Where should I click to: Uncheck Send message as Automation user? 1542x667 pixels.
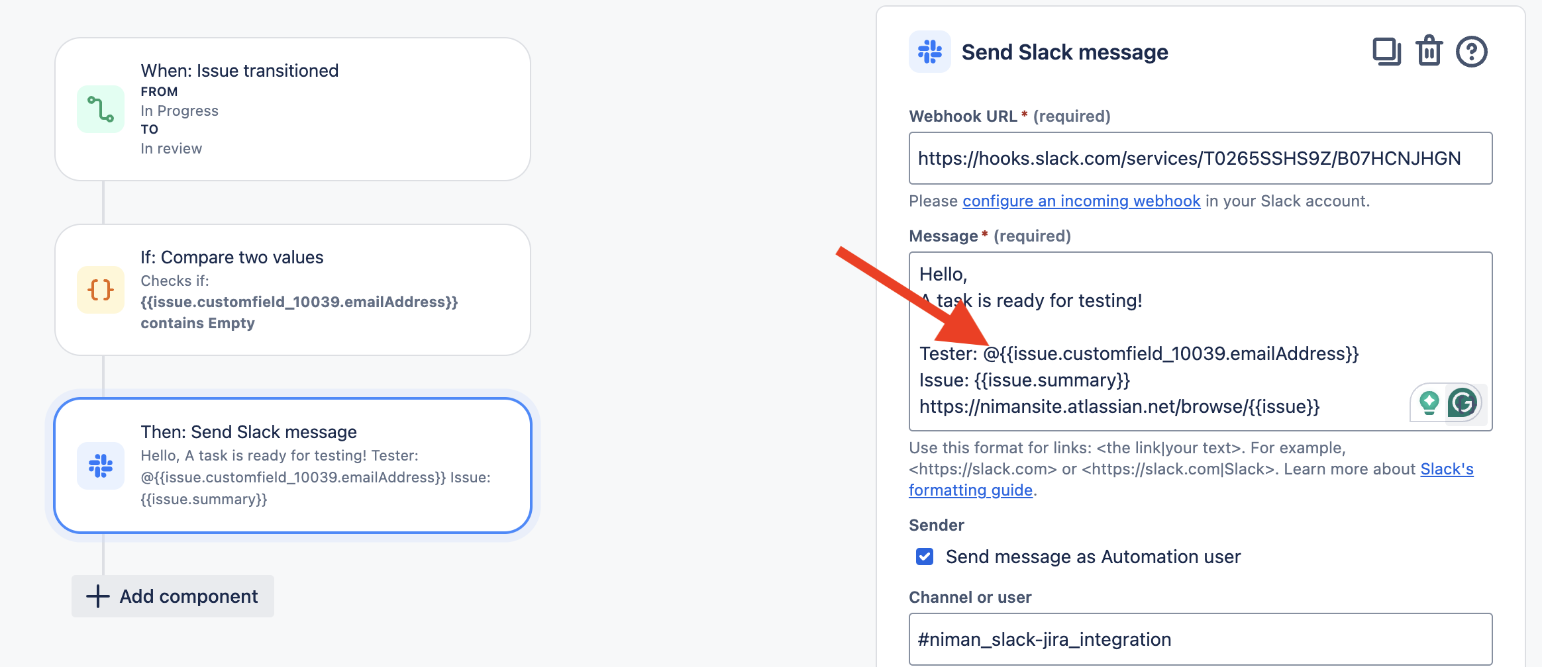(x=925, y=556)
